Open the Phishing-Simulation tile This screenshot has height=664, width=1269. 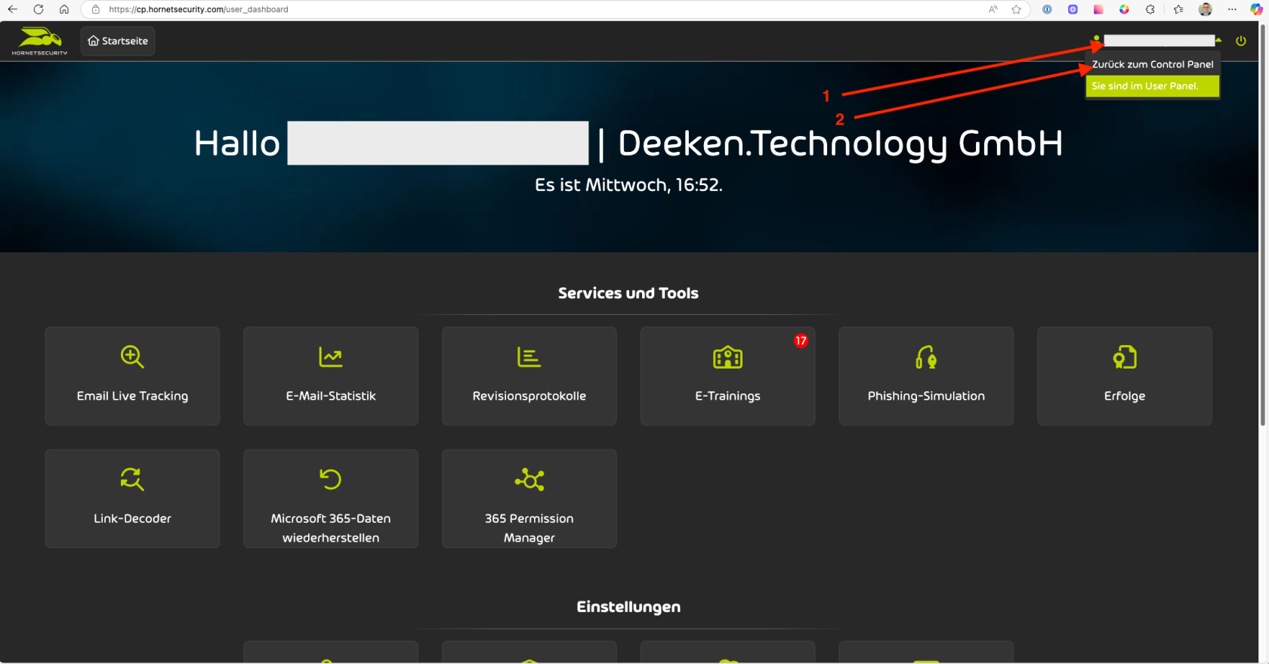(926, 375)
